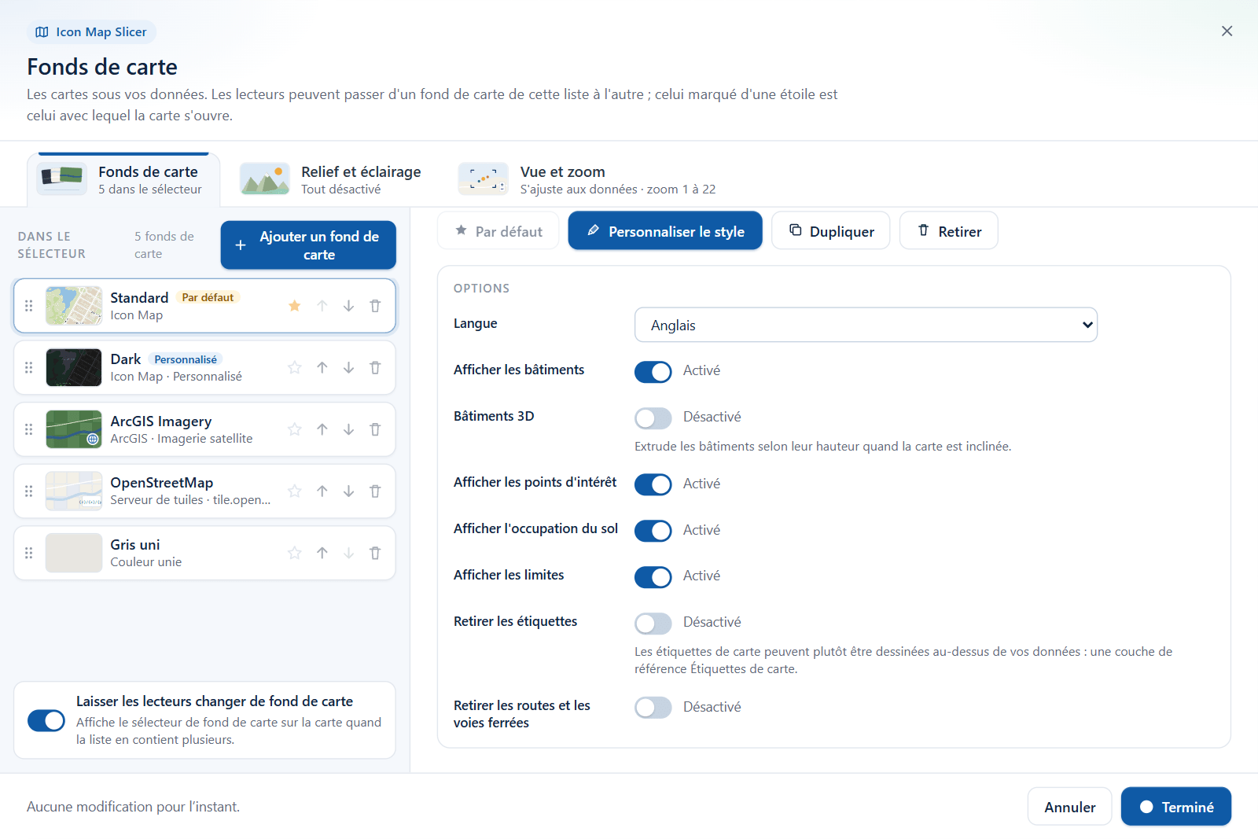
Task: Move Dark basemap up
Action: 322,368
